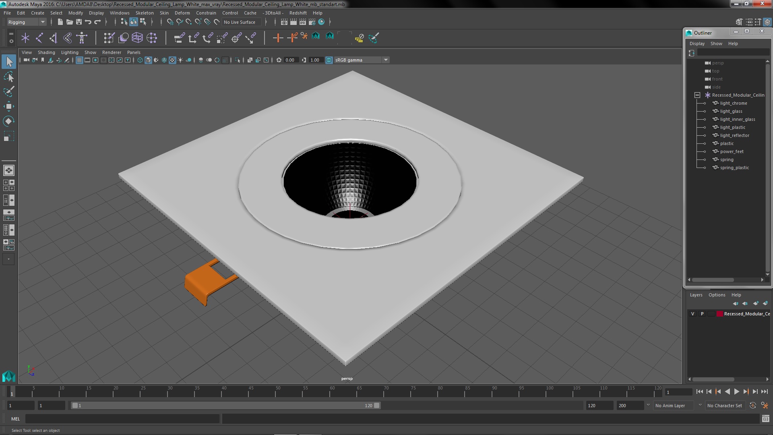Open the Script Editor icon

pyautogui.click(x=766, y=419)
